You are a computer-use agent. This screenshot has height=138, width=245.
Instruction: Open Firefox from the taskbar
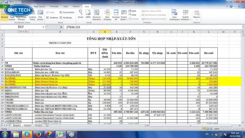click(38, 135)
